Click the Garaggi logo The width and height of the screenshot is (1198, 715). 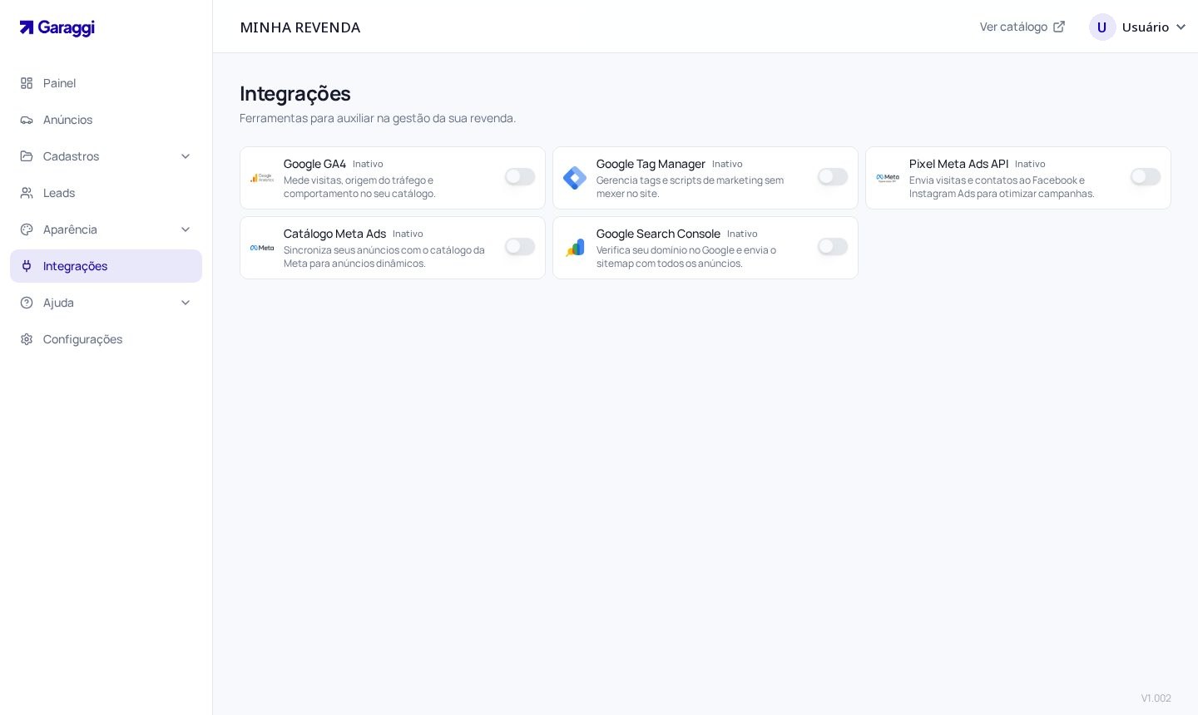(x=57, y=27)
